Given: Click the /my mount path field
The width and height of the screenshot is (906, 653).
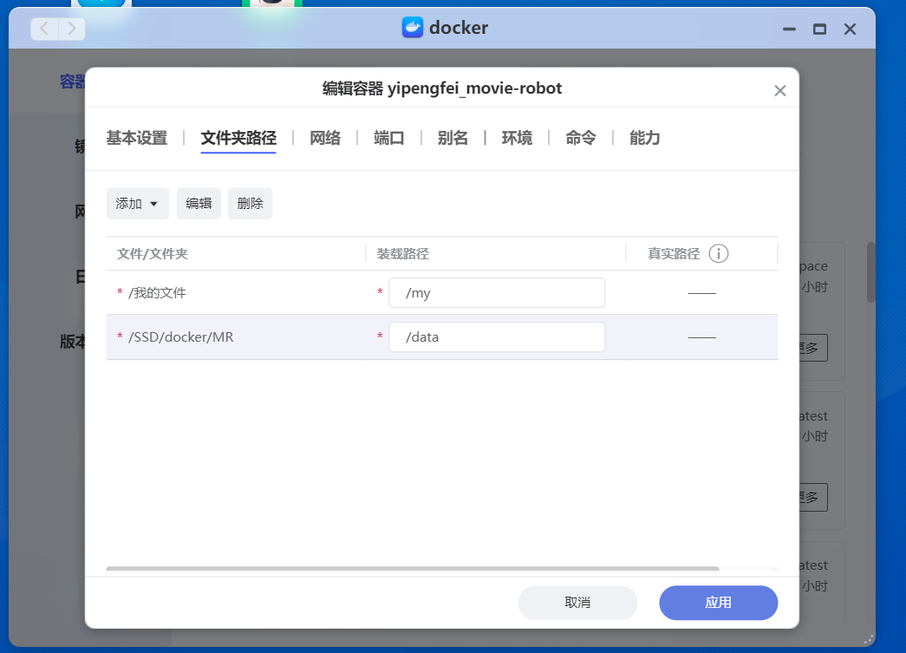Looking at the screenshot, I should pos(497,293).
